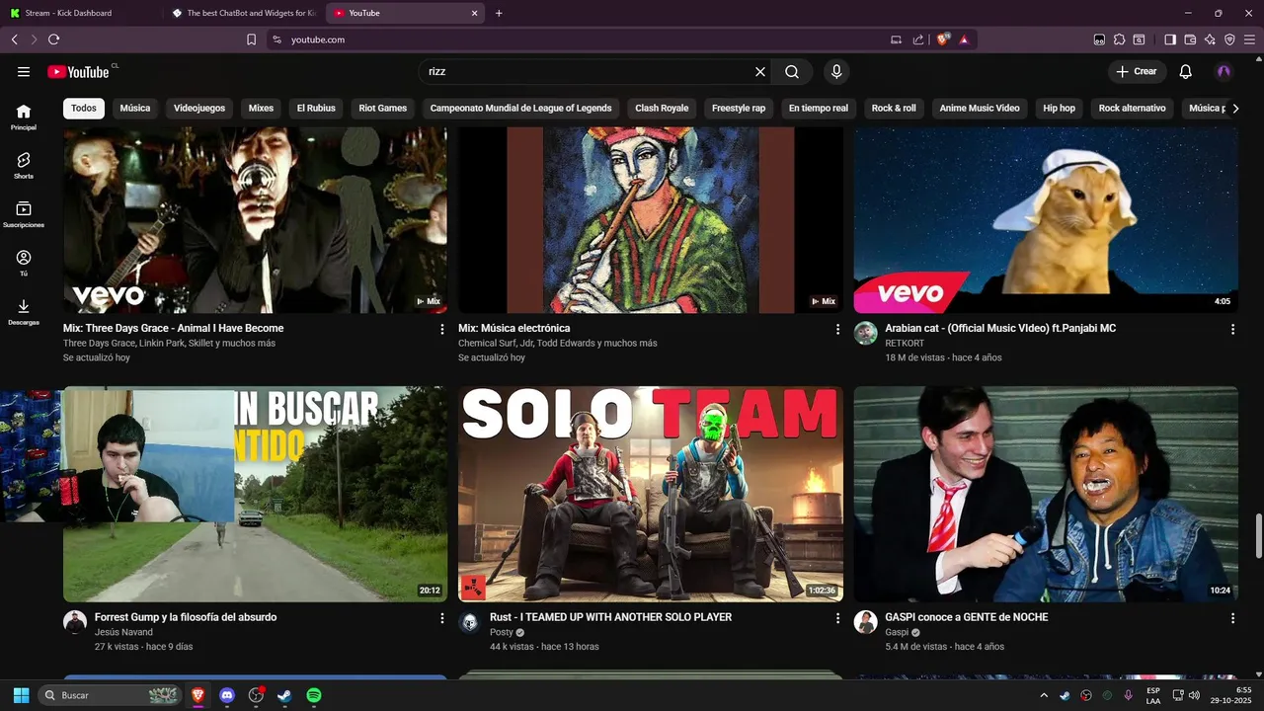Open the Brave Shields lion icon
Screen dimensions: 1264x711
click(x=943, y=39)
